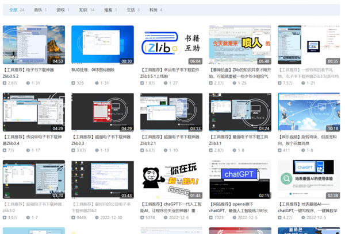The image size is (345, 234).
Task: Click the clock icon beside date 2022-12-6
Action: pos(166,217)
